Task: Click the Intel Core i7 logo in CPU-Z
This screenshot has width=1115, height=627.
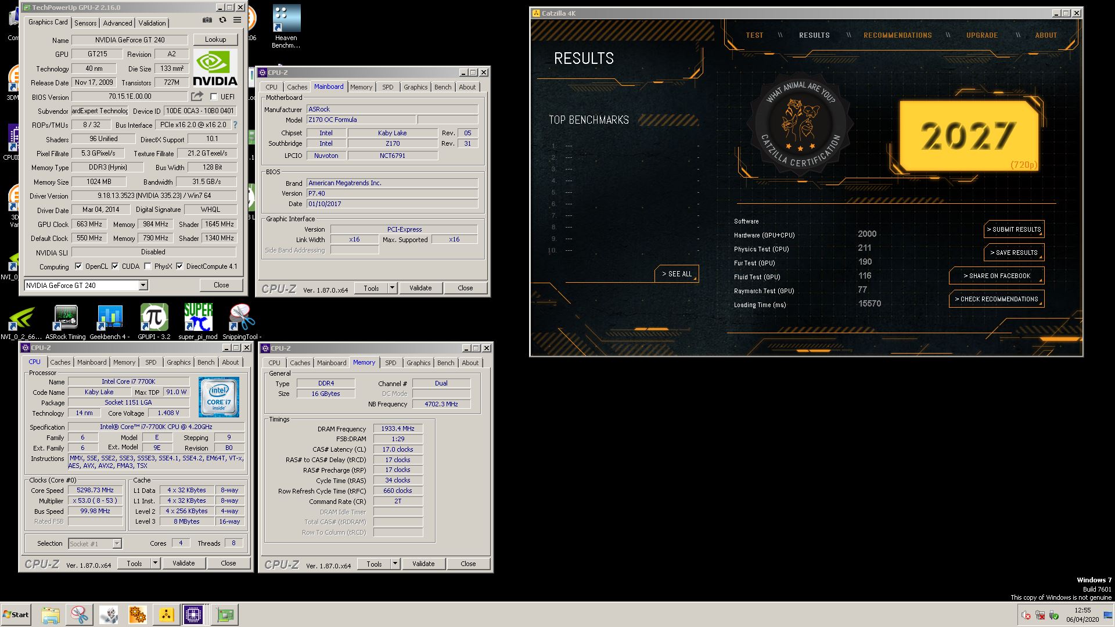Action: (218, 397)
